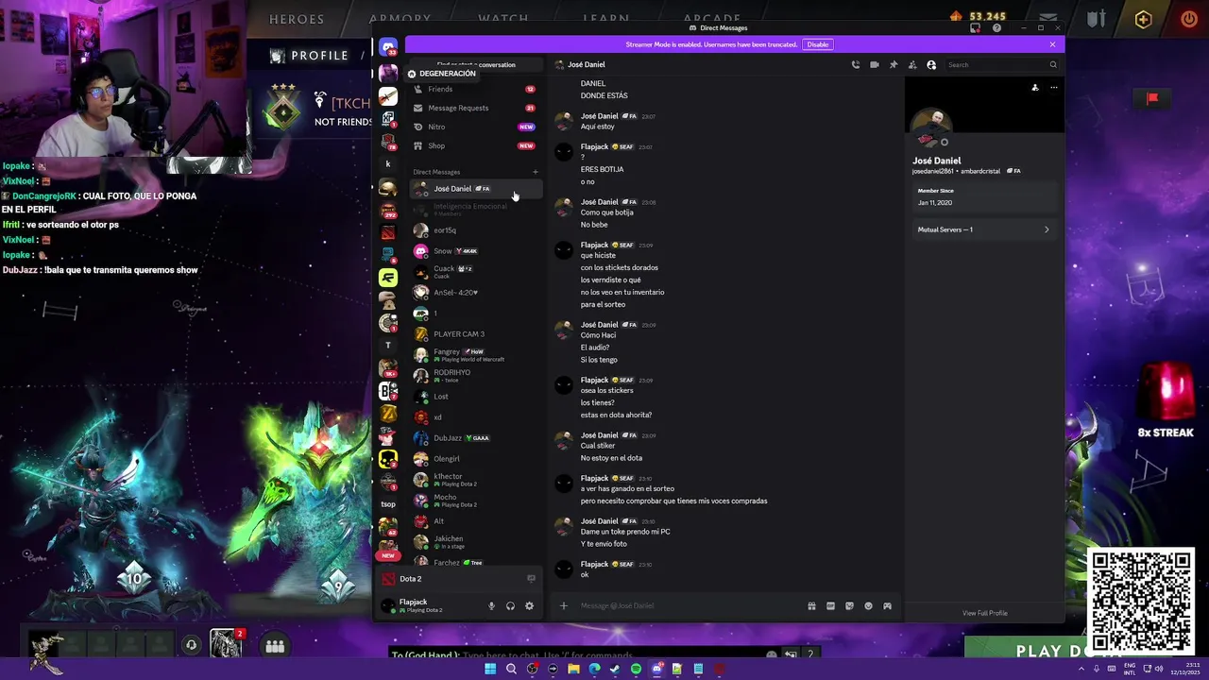Attach a file with the plus button
Viewport: 1209px width, 680px height.
564,606
